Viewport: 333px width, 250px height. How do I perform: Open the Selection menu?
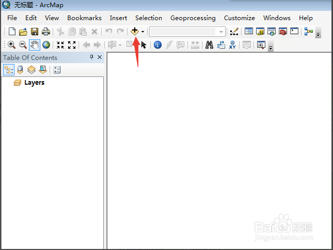[x=149, y=18]
